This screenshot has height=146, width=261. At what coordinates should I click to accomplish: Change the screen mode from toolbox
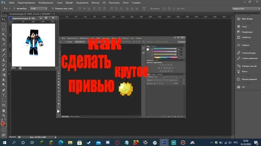(x=4, y=135)
